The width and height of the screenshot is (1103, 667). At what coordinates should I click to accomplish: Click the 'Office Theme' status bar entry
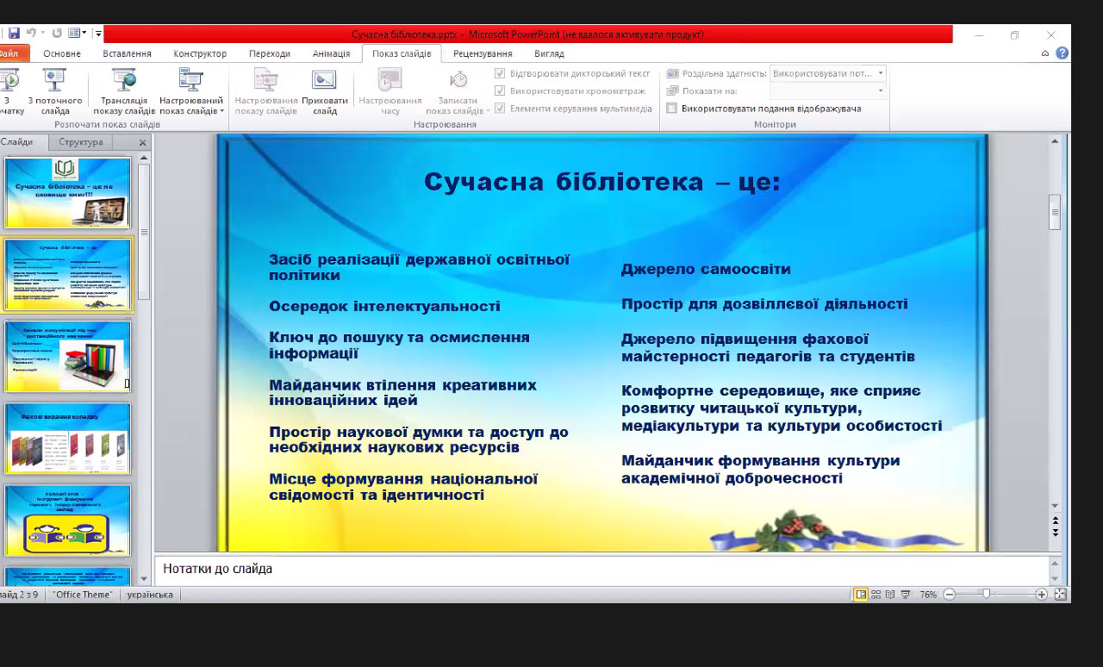point(84,595)
